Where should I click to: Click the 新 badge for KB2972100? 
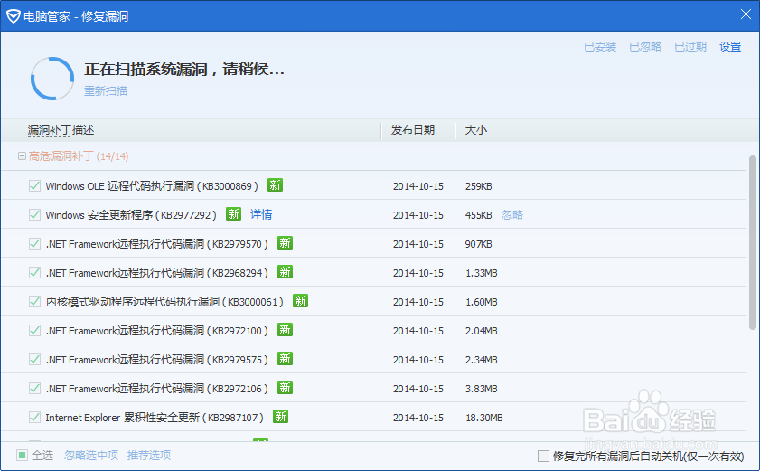pyautogui.click(x=285, y=330)
